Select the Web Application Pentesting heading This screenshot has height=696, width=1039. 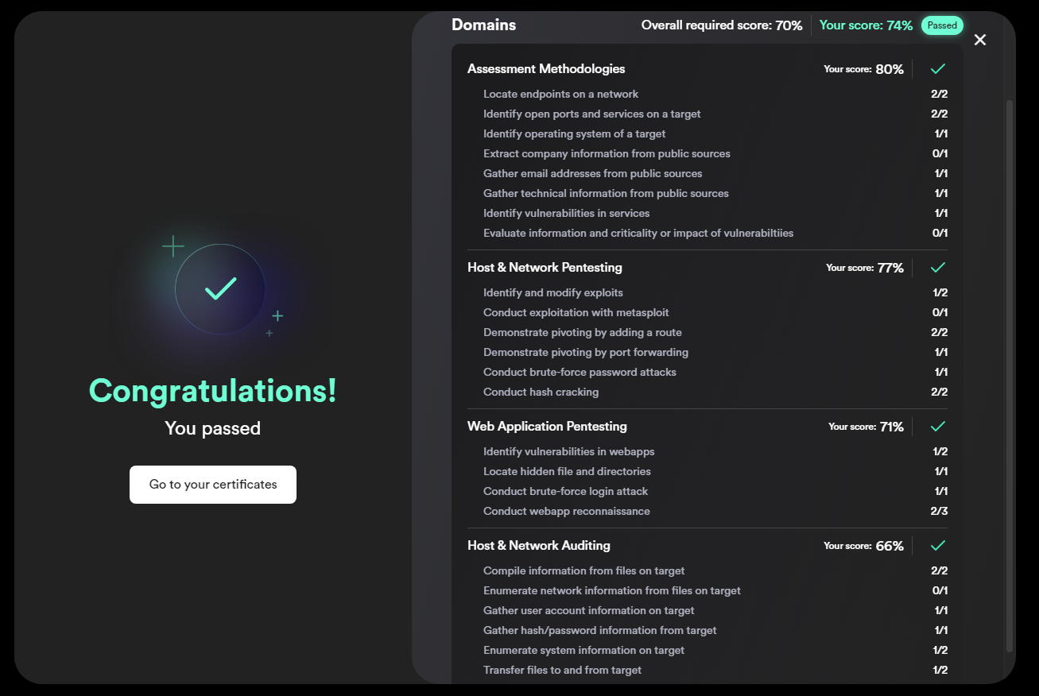(x=547, y=427)
